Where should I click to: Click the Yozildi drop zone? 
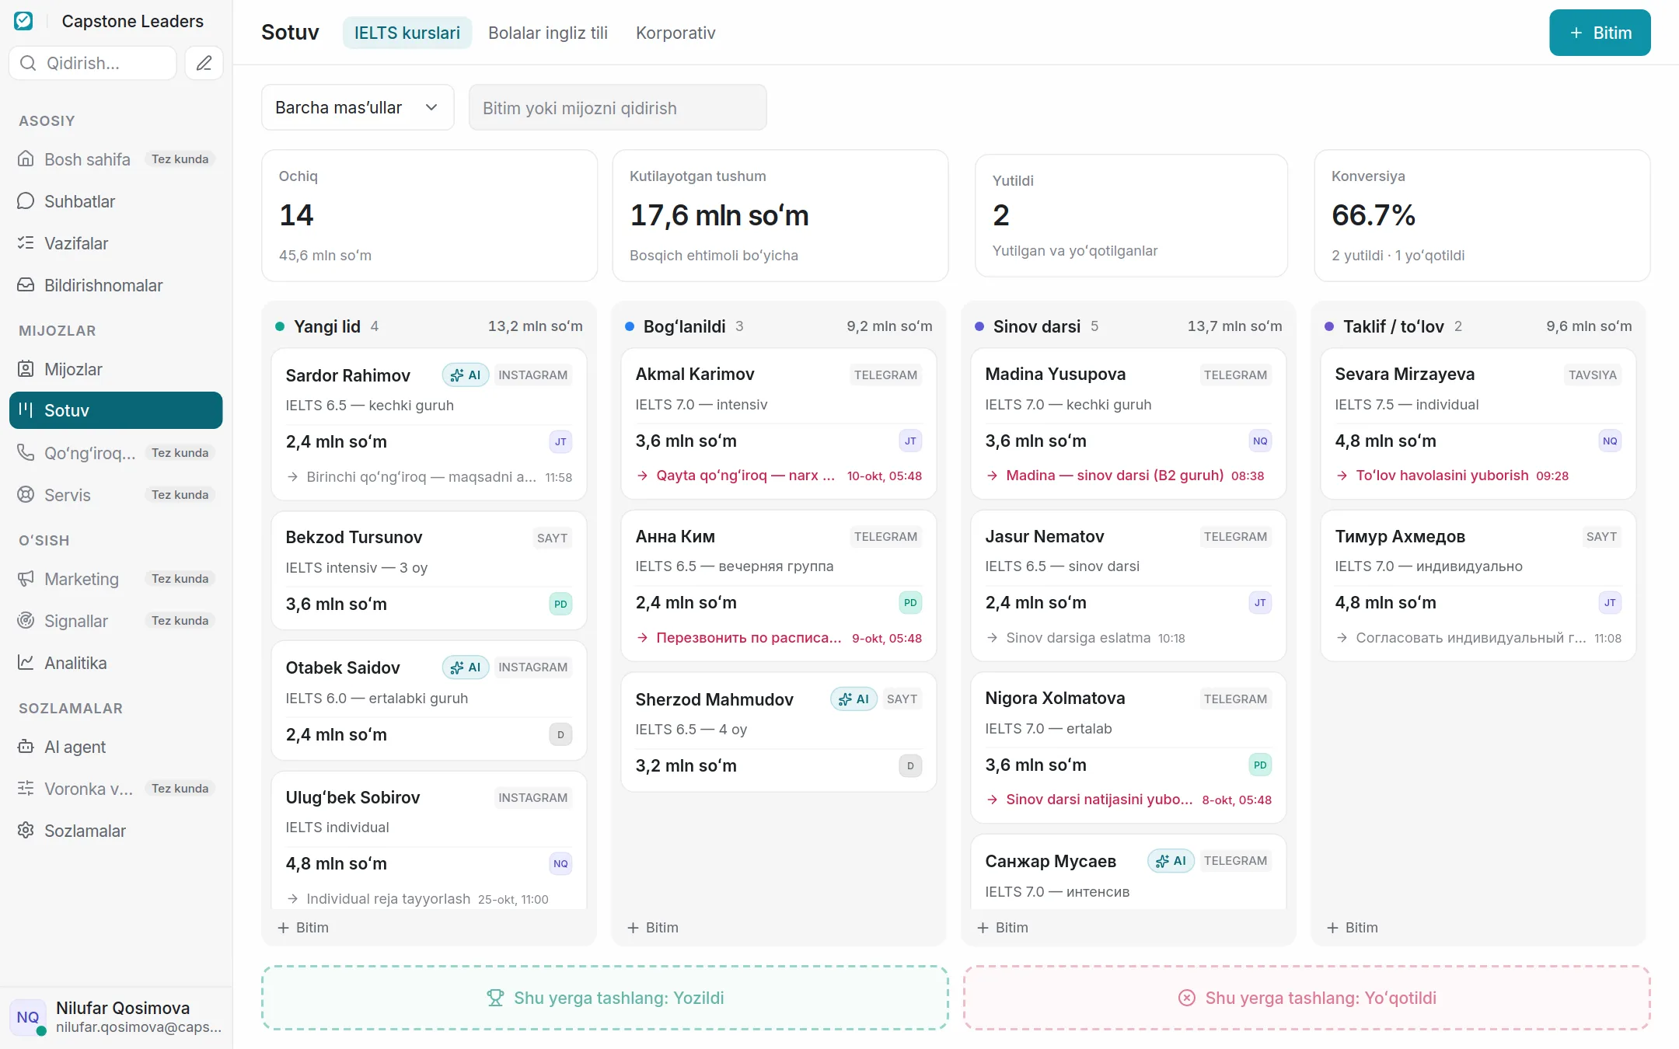click(x=605, y=998)
